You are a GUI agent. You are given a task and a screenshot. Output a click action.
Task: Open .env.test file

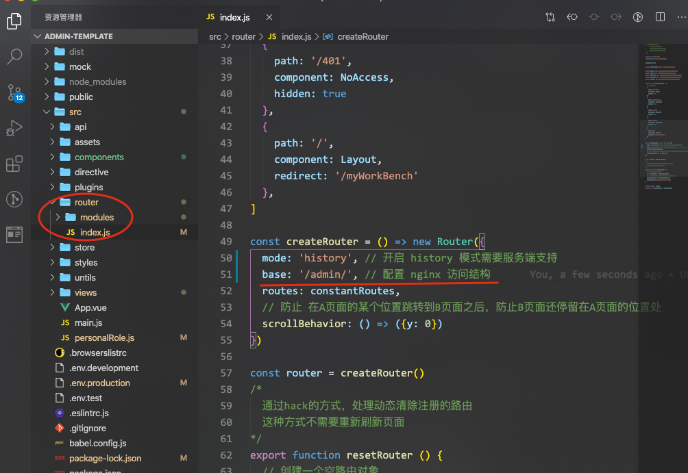tap(115, 398)
